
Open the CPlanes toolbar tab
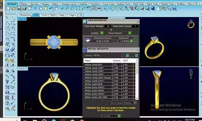pos(23,4)
